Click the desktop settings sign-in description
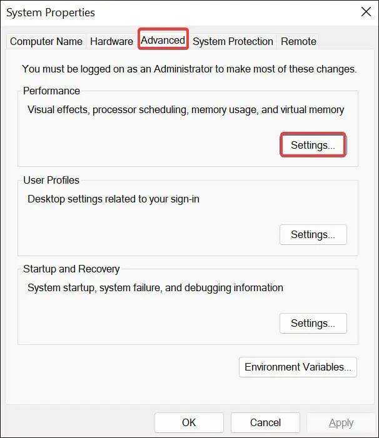Viewport: 379px width, 438px height. 113,199
